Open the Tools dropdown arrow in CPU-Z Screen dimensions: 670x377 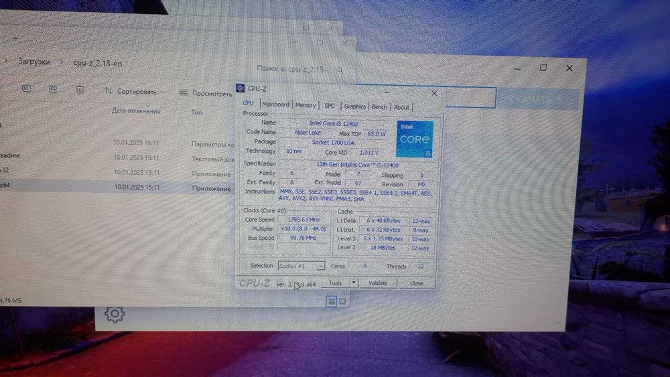pyautogui.click(x=353, y=283)
